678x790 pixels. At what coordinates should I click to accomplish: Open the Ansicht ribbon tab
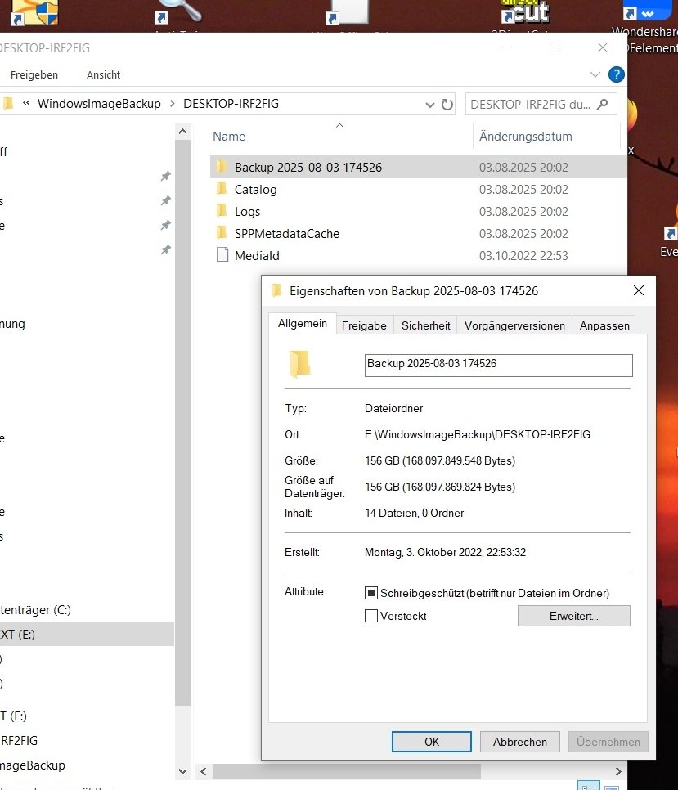[x=103, y=74]
